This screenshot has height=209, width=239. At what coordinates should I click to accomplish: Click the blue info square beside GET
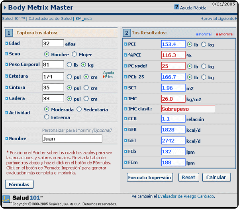tap(126, 141)
